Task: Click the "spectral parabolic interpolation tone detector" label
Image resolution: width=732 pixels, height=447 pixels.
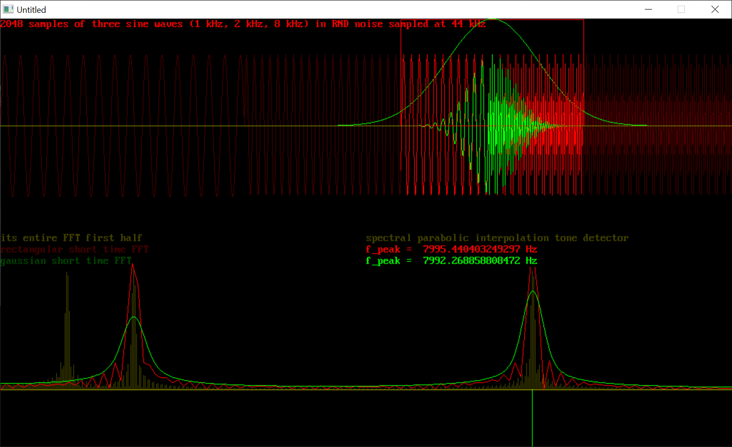Action: (x=497, y=238)
